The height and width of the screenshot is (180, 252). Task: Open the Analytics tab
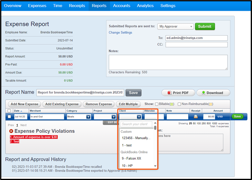point(145,6)
